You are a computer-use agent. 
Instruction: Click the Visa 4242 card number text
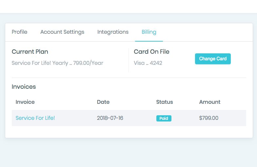click(x=148, y=63)
